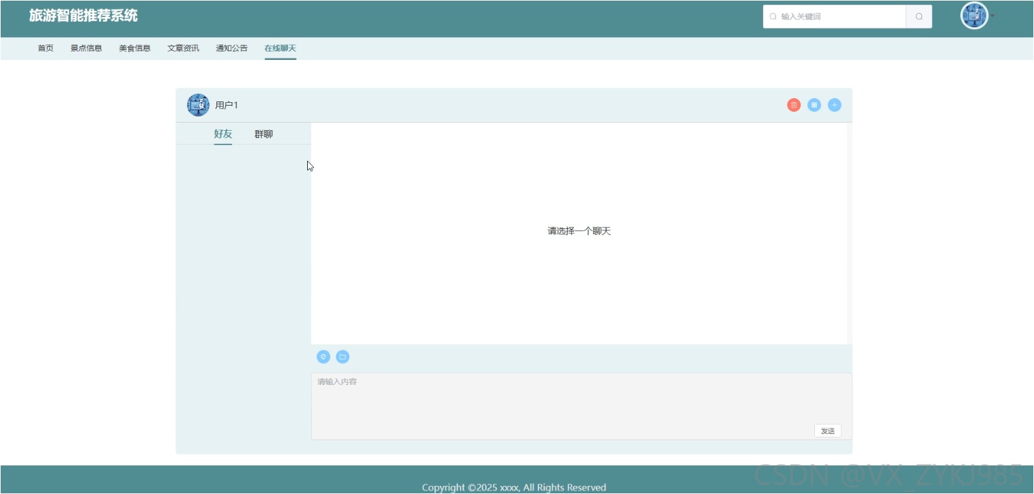This screenshot has width=1034, height=494.
Task: Click the blue grid icon in chat header
Action: [x=814, y=105]
